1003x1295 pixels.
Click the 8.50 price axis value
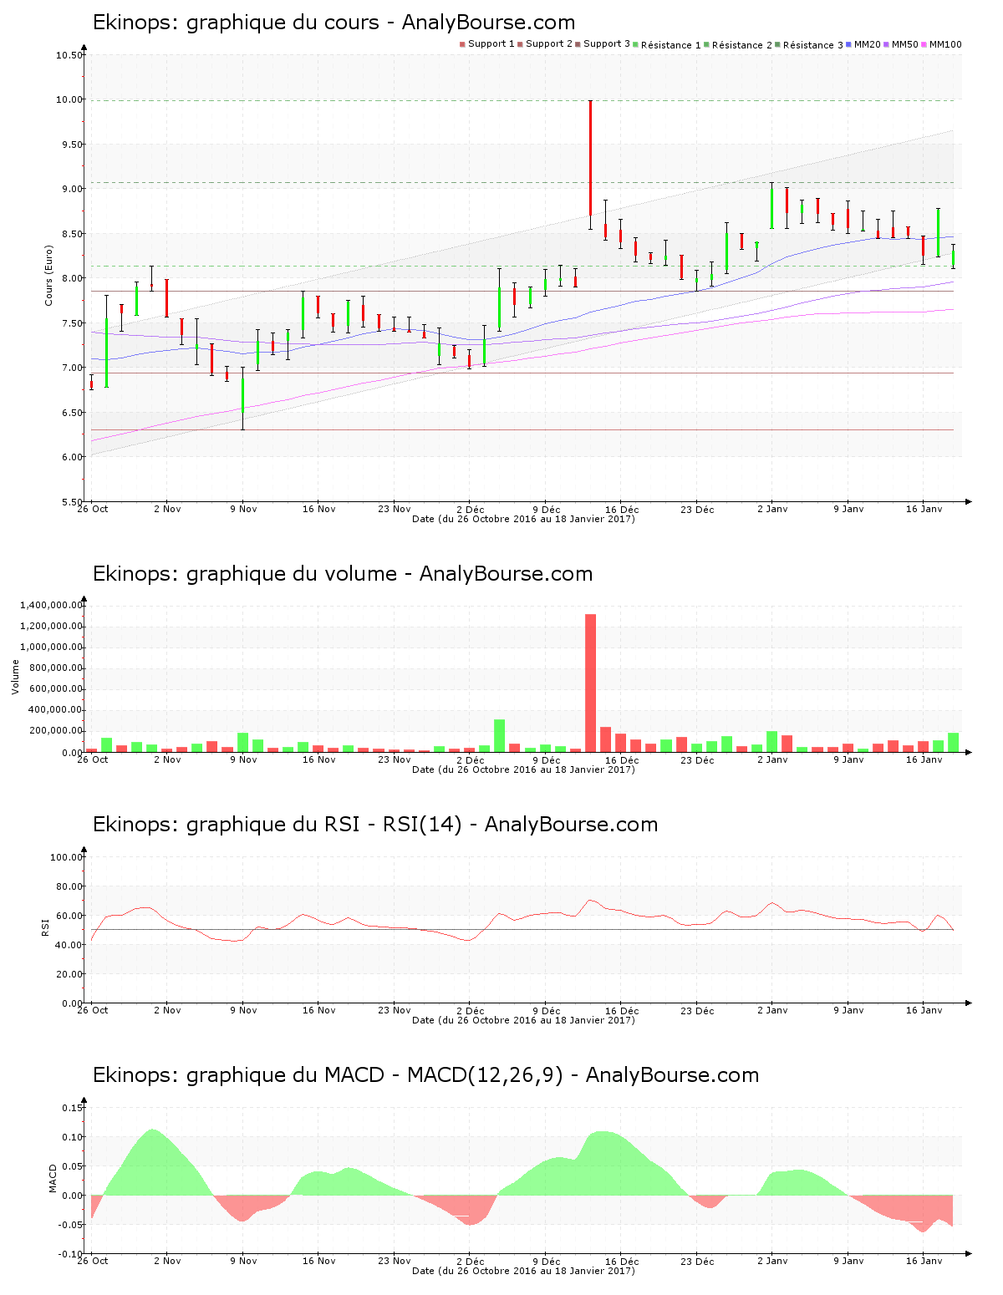tap(72, 234)
